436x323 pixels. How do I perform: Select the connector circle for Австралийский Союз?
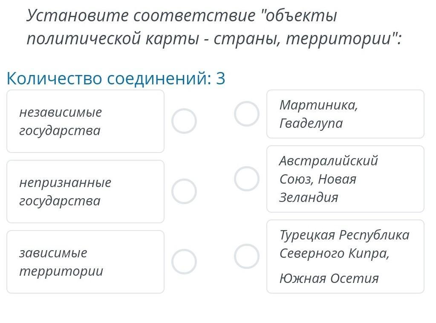[x=247, y=179]
